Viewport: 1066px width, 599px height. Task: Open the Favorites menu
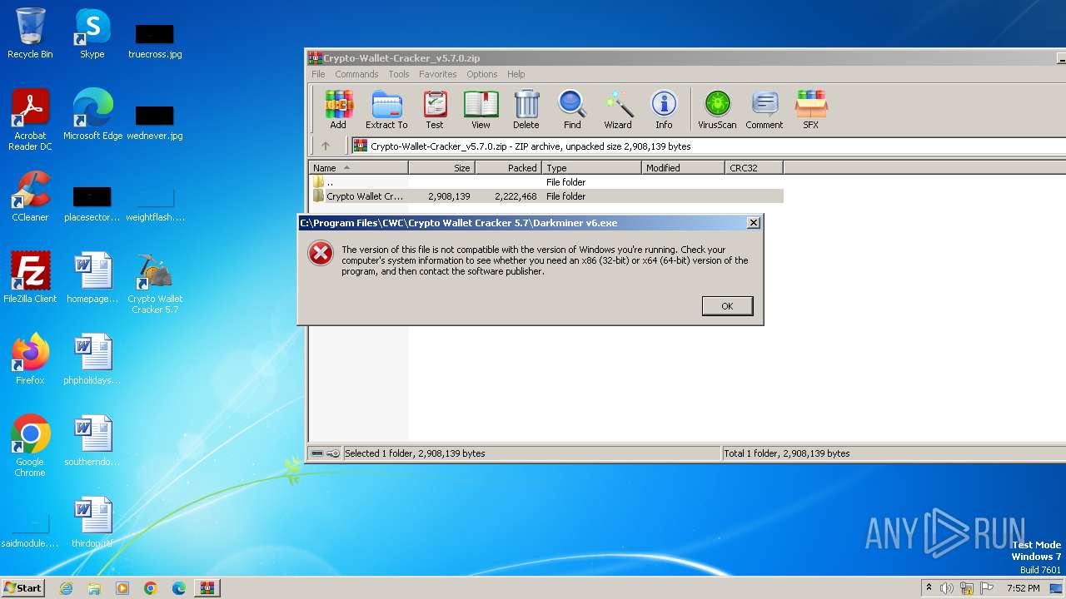pos(438,74)
